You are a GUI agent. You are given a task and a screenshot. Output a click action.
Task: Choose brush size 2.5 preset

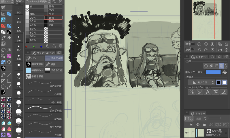[19, 112]
